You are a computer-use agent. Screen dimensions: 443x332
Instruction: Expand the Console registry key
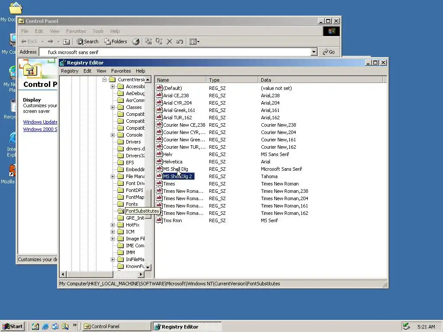tap(113, 135)
